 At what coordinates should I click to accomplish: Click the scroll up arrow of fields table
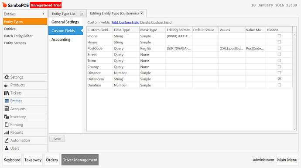[294, 35]
